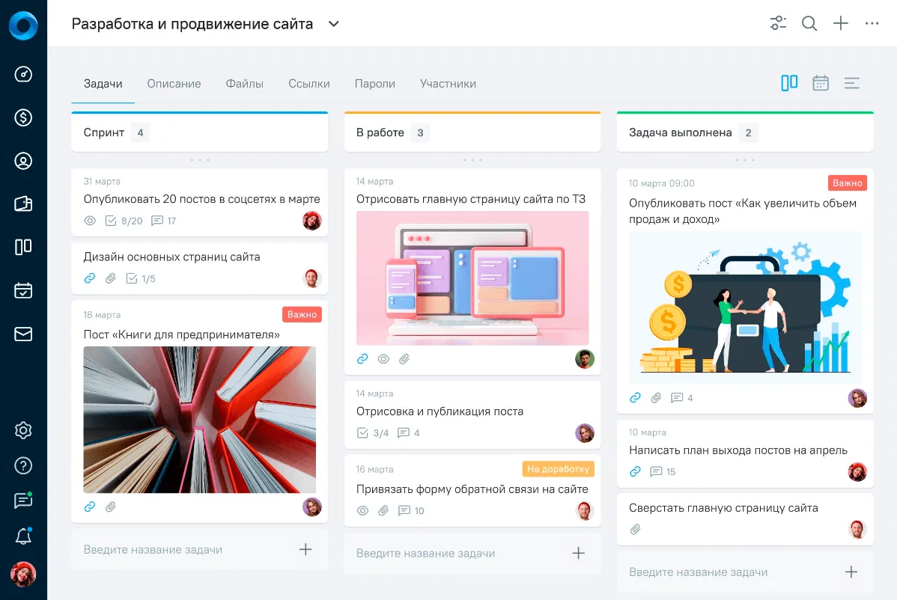The image size is (897, 600).
Task: Click the notifications bell icon
Action: pyautogui.click(x=23, y=536)
